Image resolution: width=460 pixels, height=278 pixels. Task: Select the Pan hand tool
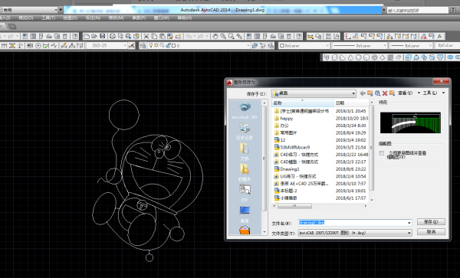pyautogui.click(x=215, y=36)
